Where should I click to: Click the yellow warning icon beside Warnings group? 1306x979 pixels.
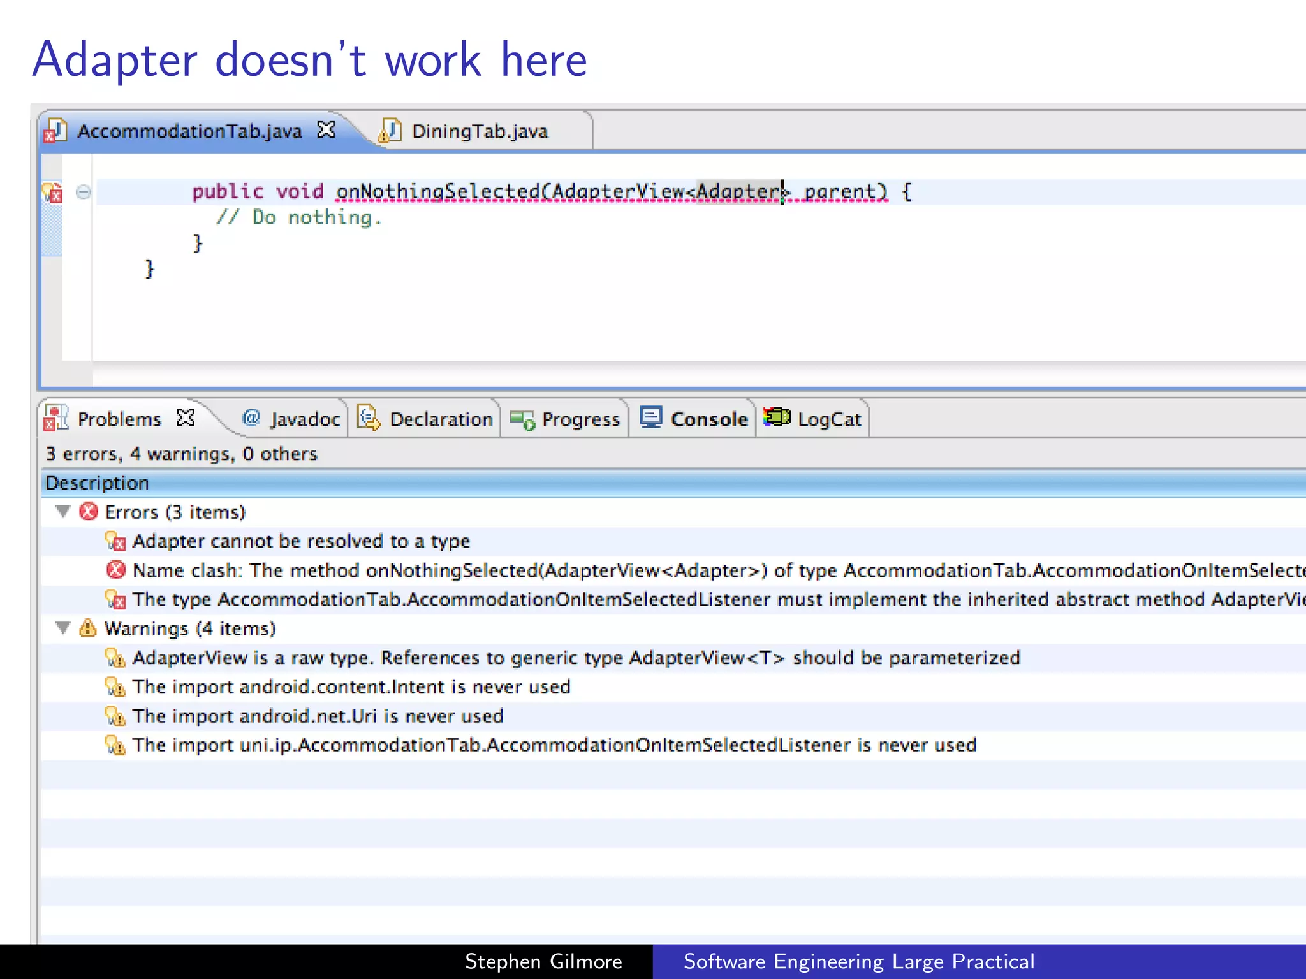[x=88, y=628]
